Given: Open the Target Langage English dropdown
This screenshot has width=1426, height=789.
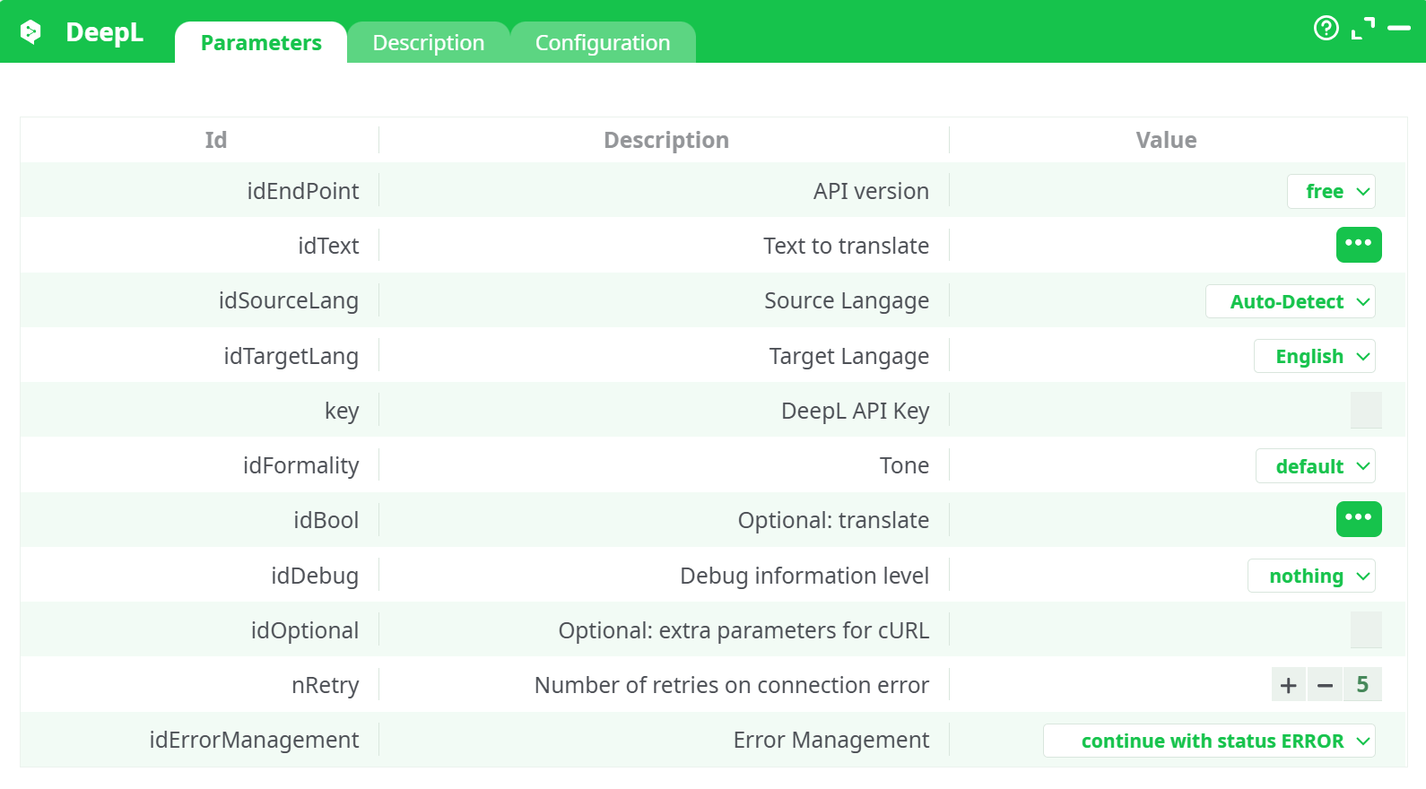Looking at the screenshot, I should coord(1314,357).
